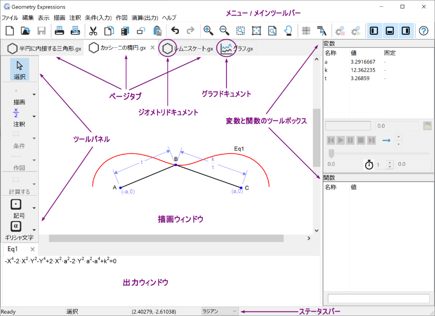Toggle the right panel visibility button
The width and height of the screenshot is (435, 316).
[405, 31]
